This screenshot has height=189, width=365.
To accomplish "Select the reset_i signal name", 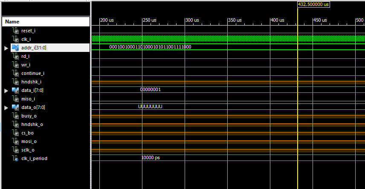I will click(29, 31).
